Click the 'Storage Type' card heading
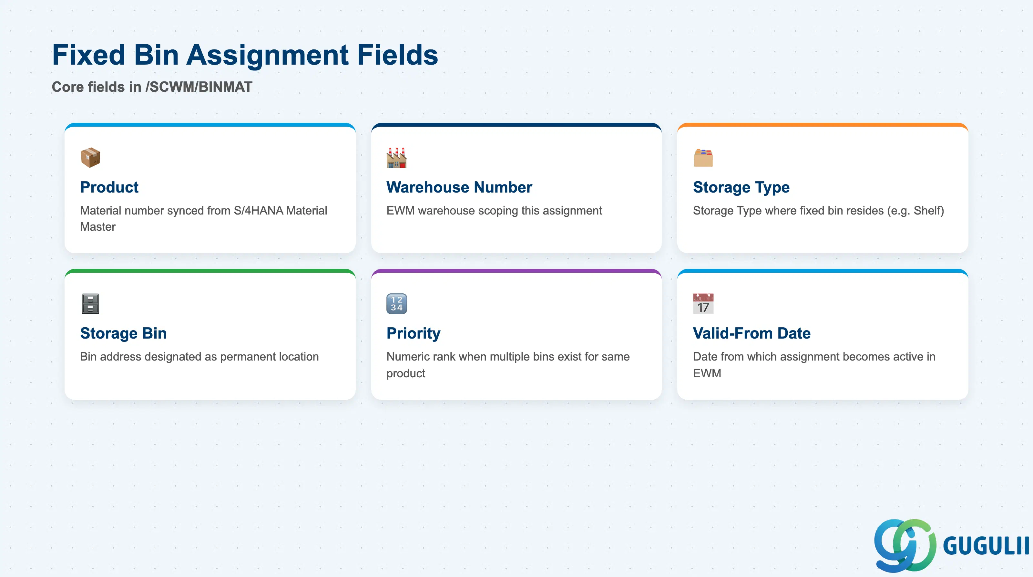Screen dimensions: 1033x577 tap(741, 187)
